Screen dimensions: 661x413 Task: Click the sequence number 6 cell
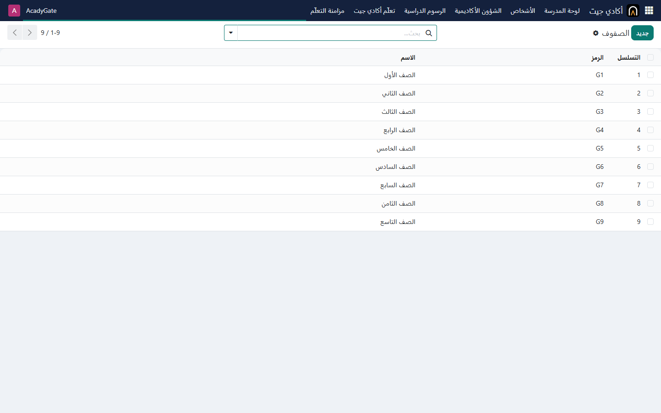(x=639, y=167)
